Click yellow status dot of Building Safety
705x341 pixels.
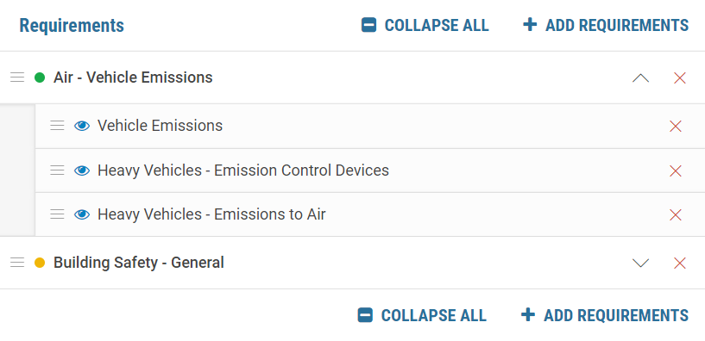40,263
